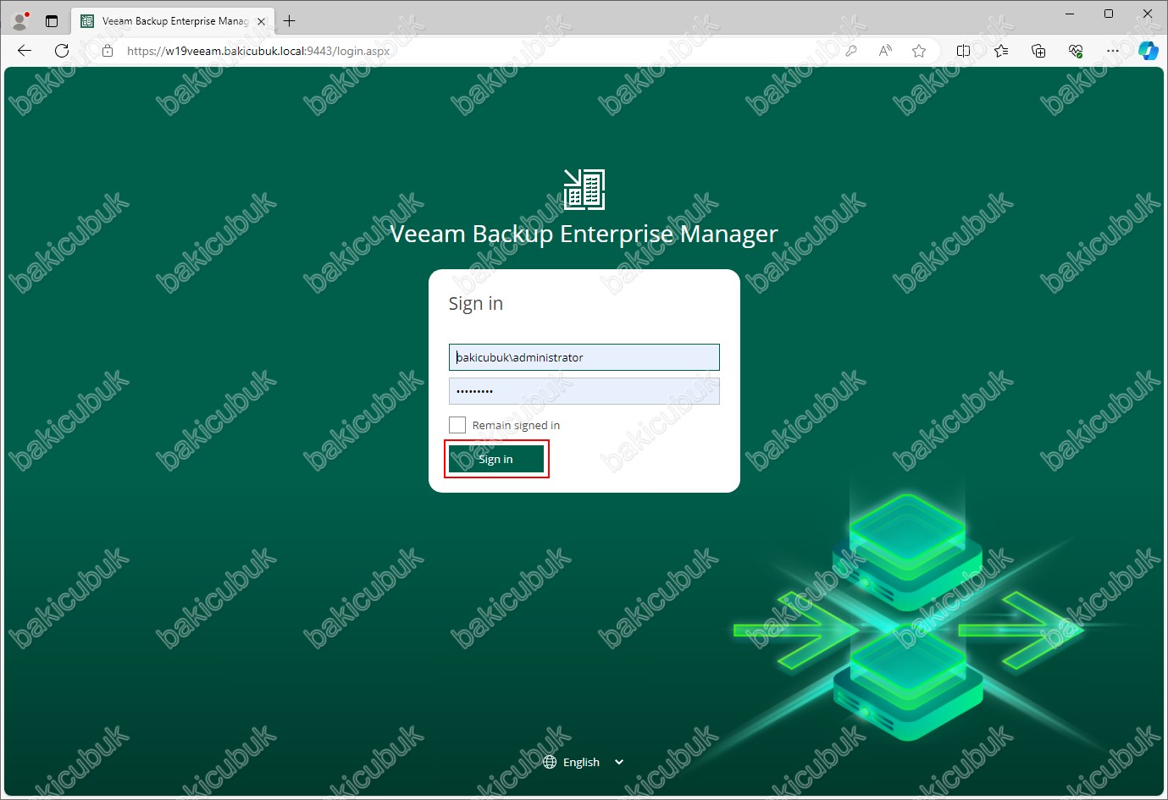Select the password input field

[x=584, y=391]
